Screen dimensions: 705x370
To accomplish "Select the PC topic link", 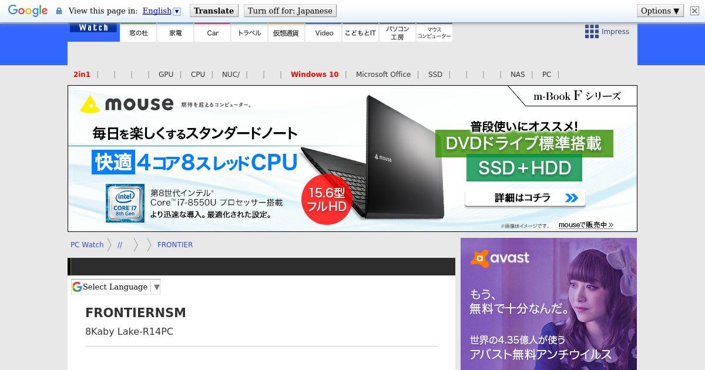I will pos(546,75).
